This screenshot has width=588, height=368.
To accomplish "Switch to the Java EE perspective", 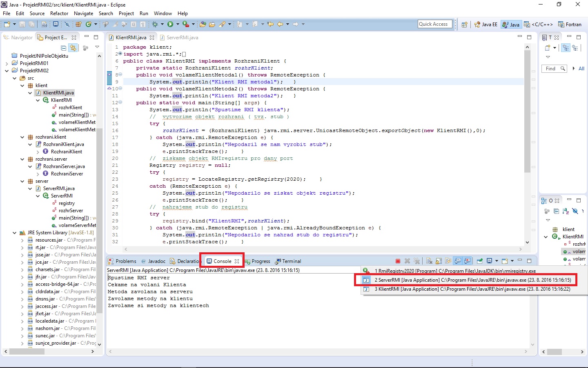I will 486,25.
